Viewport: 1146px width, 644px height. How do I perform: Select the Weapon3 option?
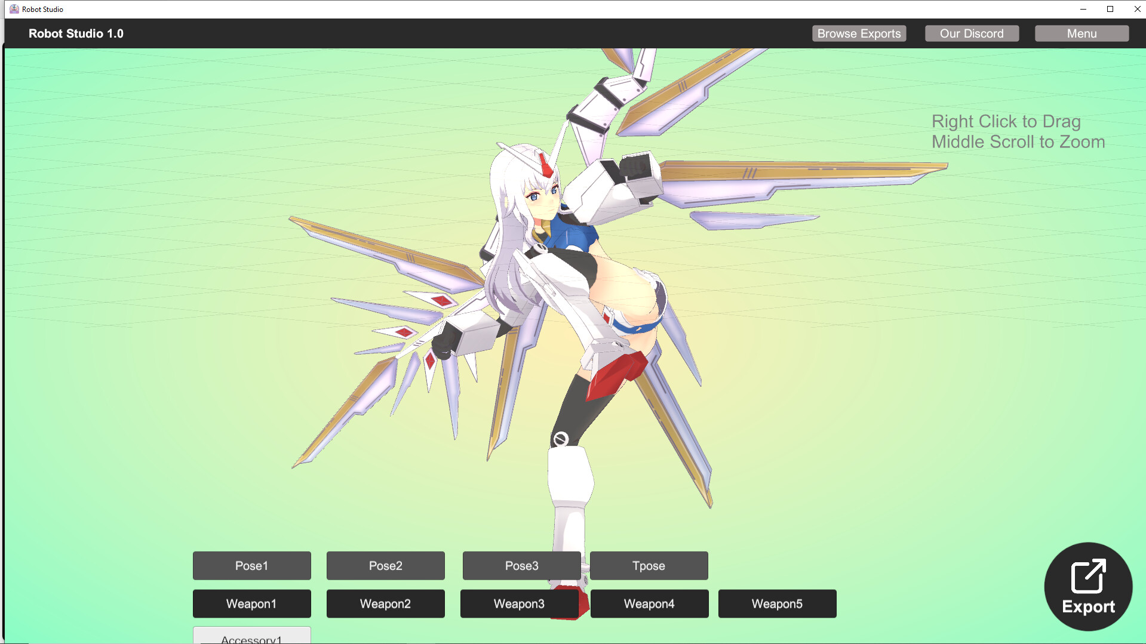519,603
